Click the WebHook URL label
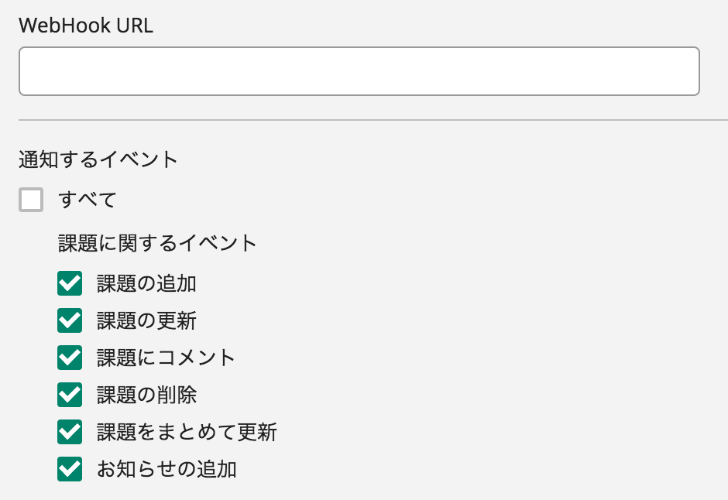 [85, 26]
